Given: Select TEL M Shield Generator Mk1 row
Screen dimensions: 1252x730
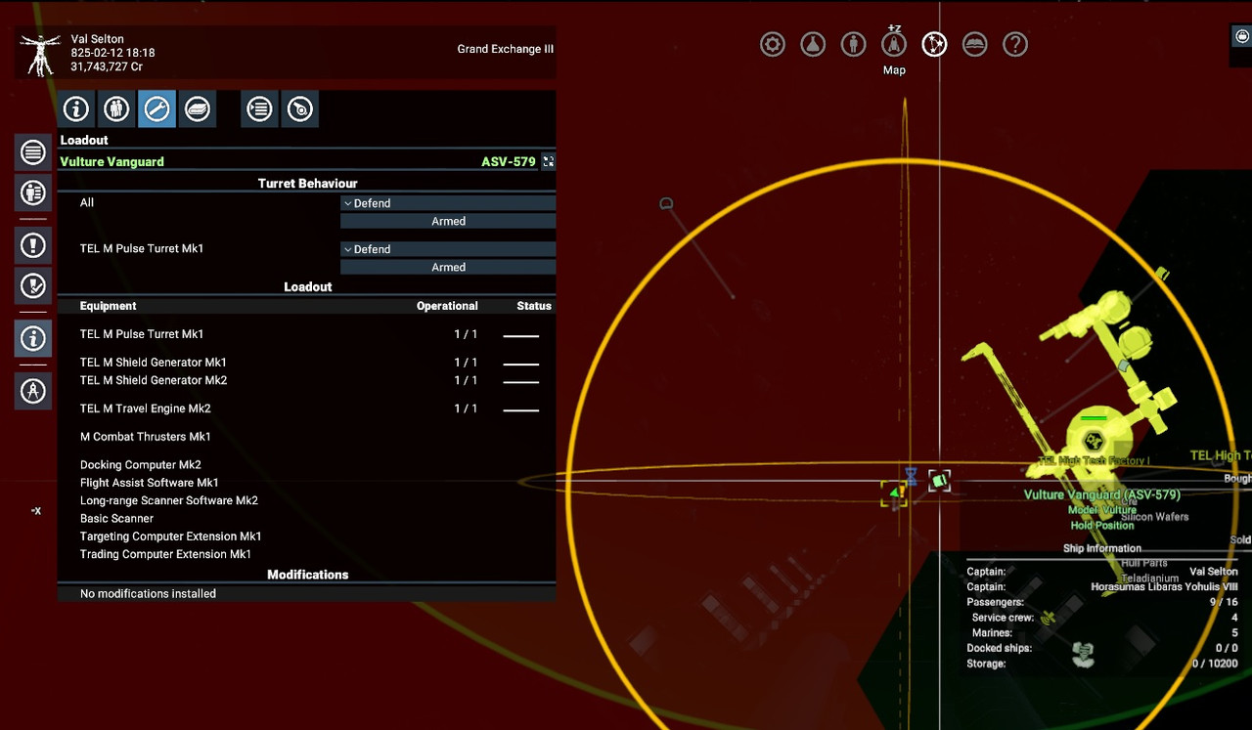Looking at the screenshot, I should 306,363.
